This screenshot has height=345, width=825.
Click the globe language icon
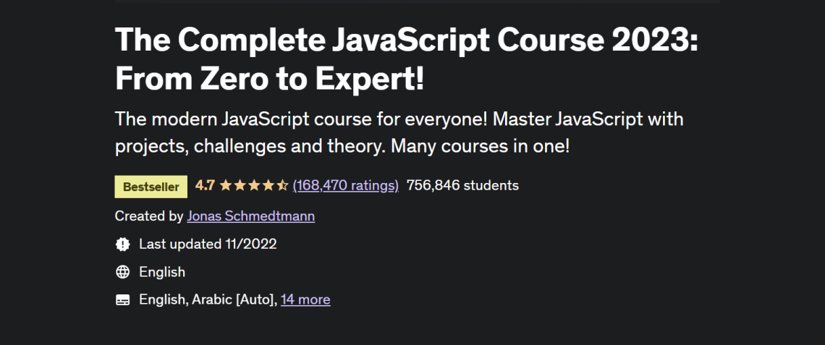[x=122, y=272]
